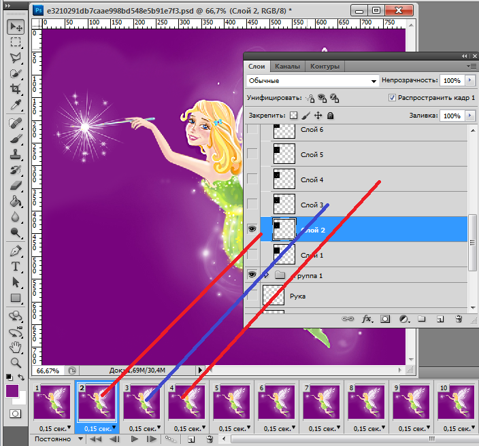
Task: Duplicate the selected animation frame
Action: (x=191, y=439)
